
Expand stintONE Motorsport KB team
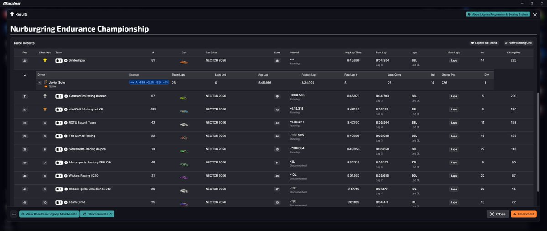click(x=66, y=110)
